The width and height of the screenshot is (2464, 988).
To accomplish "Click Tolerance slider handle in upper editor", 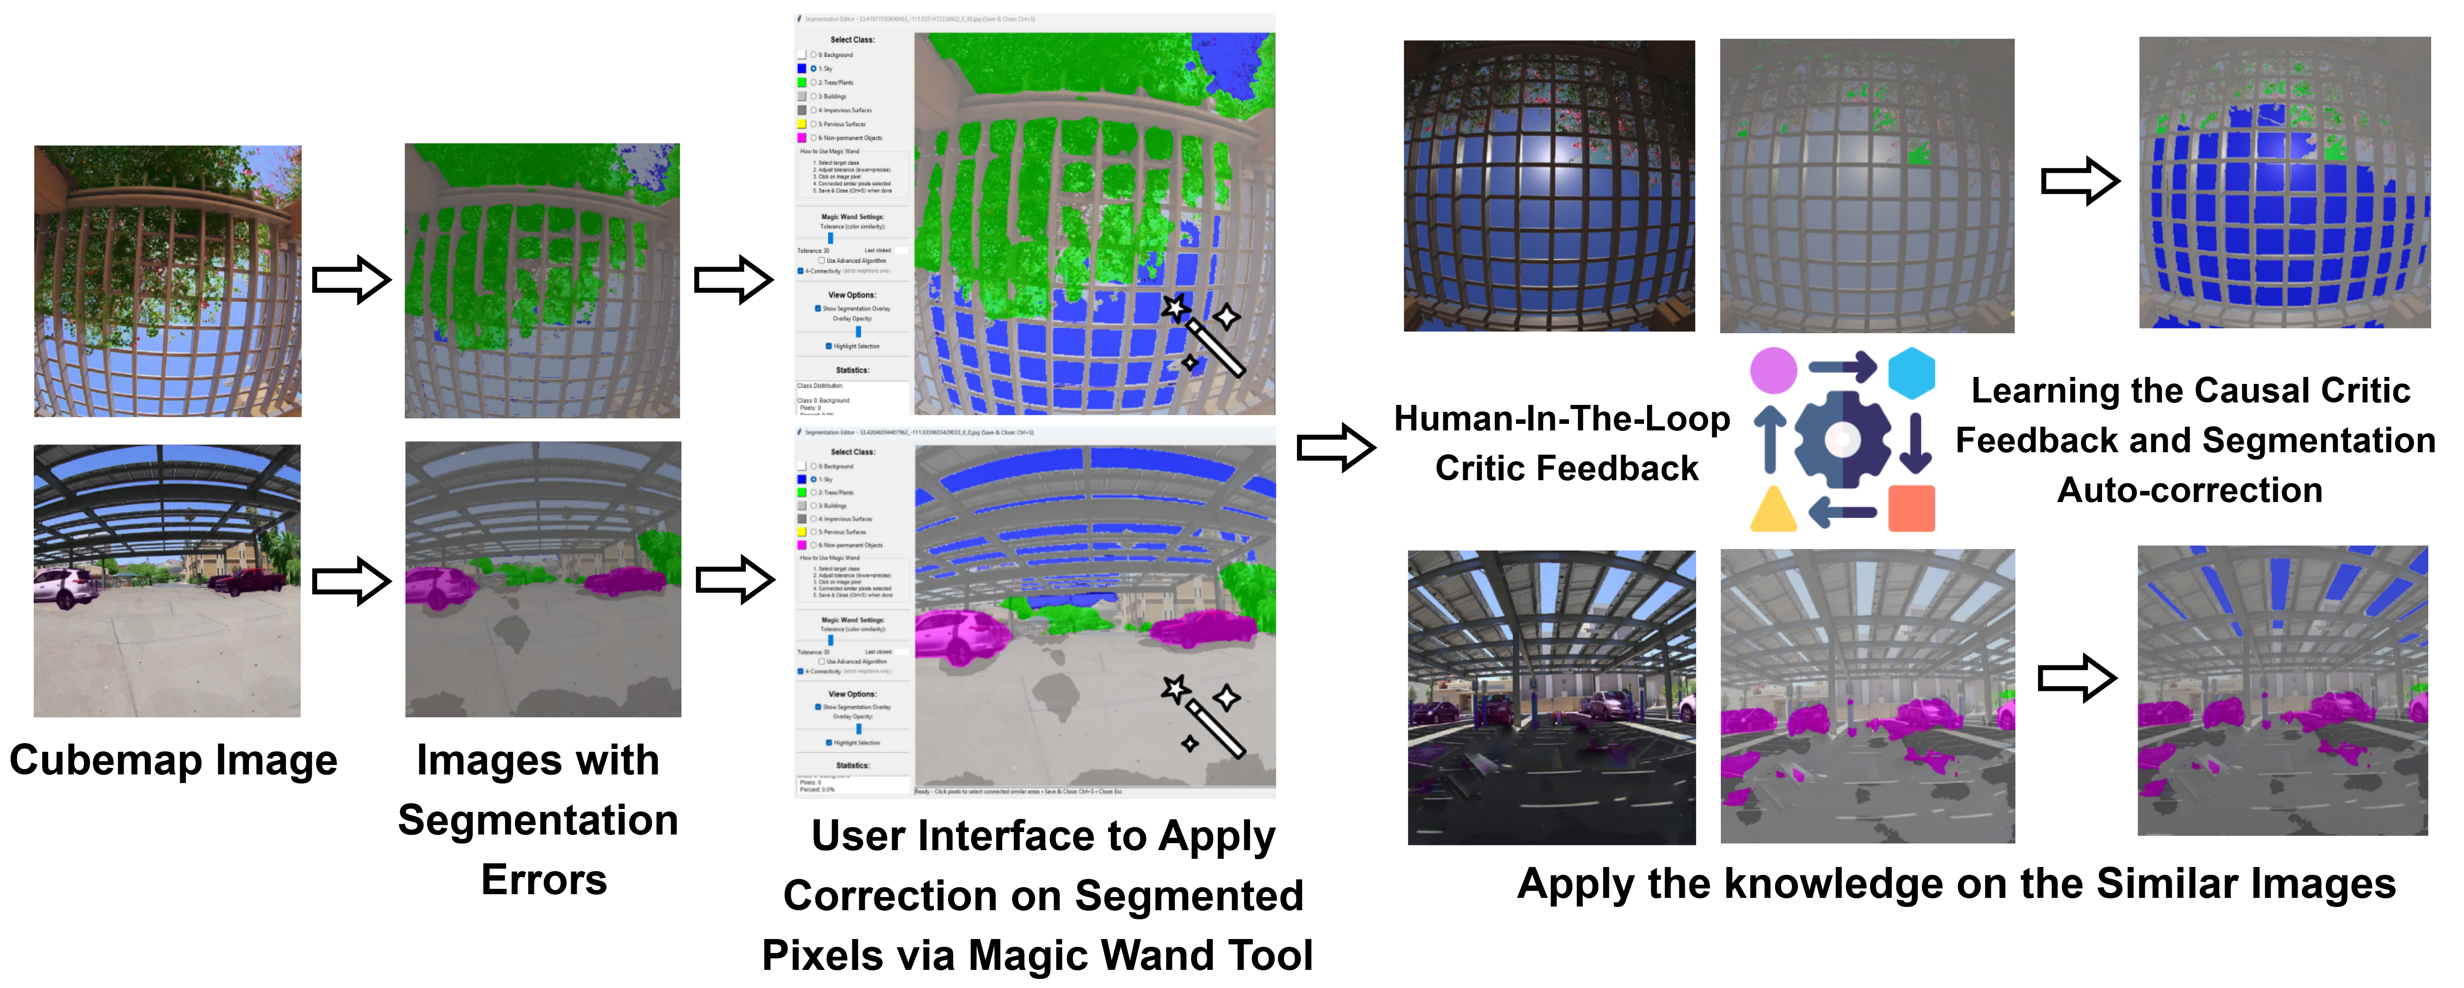I will pos(830,238).
